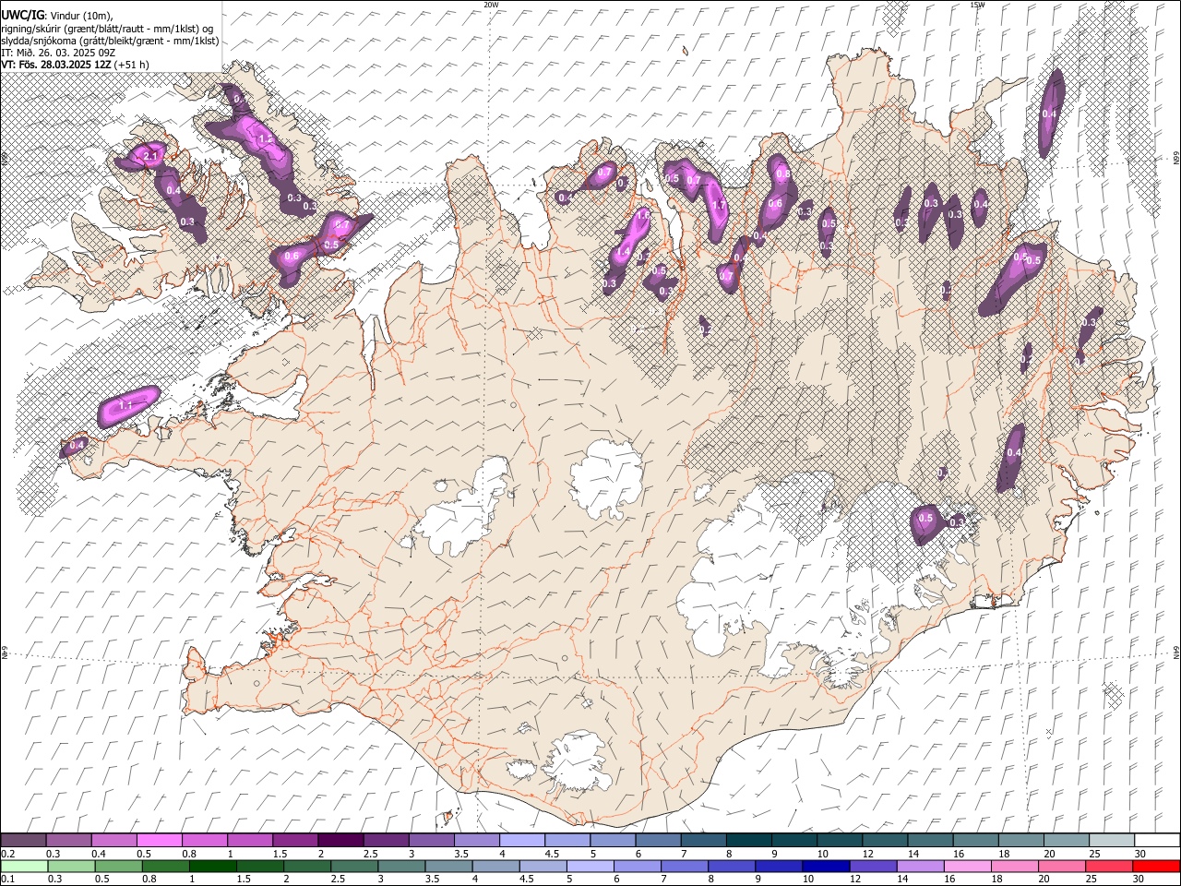1181x886 pixels.
Task: Click the 'rigning/skúrir (grænt/blátt/rautt - mm/1klst) og' line
Action: click(107, 28)
